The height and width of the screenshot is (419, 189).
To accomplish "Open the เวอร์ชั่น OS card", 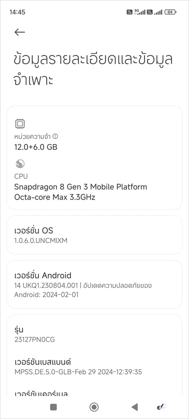I will coord(94,235).
